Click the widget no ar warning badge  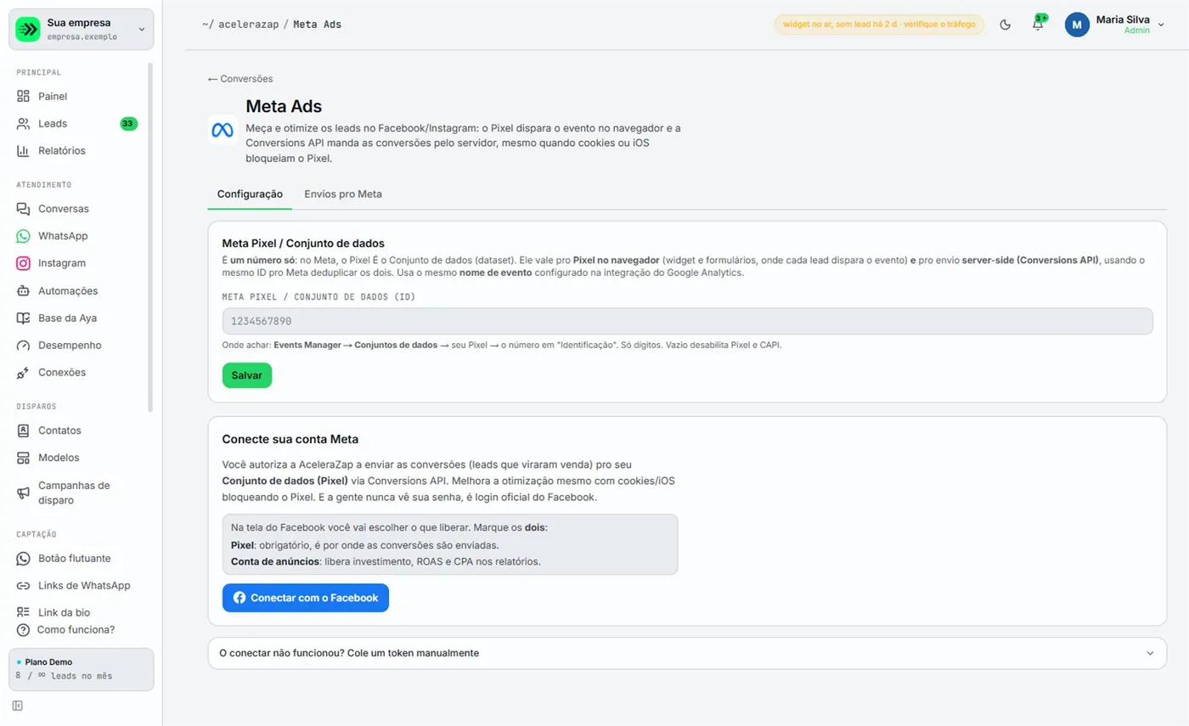pyautogui.click(x=879, y=25)
